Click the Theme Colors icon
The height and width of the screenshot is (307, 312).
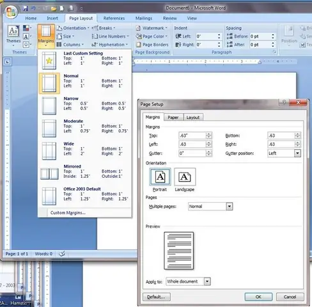click(x=26, y=28)
